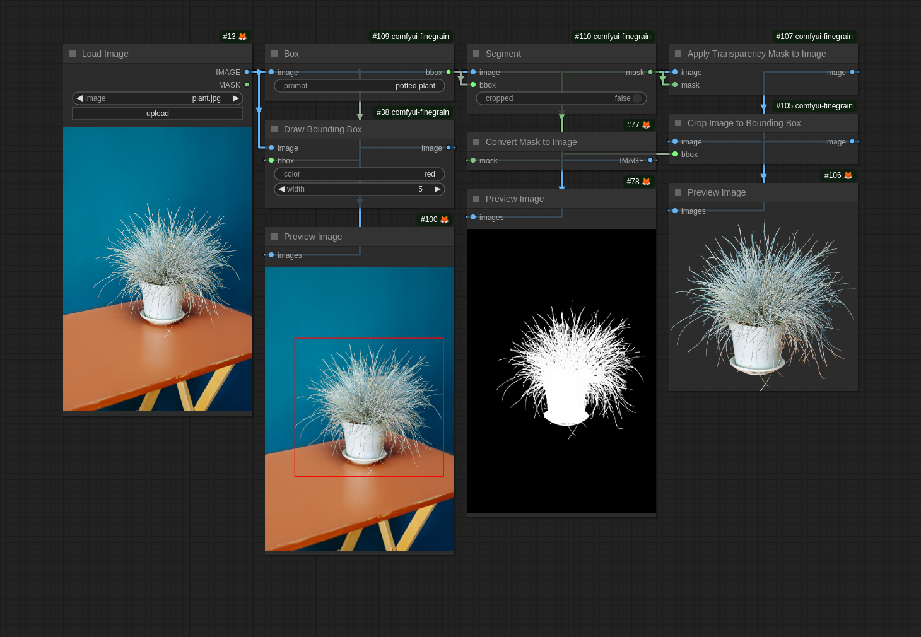The image size is (921, 637).
Task: Click the #107 comfyui-finegrain badge
Action: click(814, 37)
